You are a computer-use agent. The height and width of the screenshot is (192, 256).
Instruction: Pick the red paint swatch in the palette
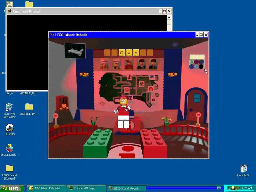click(196, 62)
